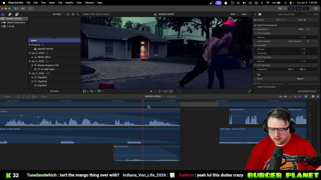Open the Photos and Audio sidebar
The width and height of the screenshot is (321, 180).
10,14
